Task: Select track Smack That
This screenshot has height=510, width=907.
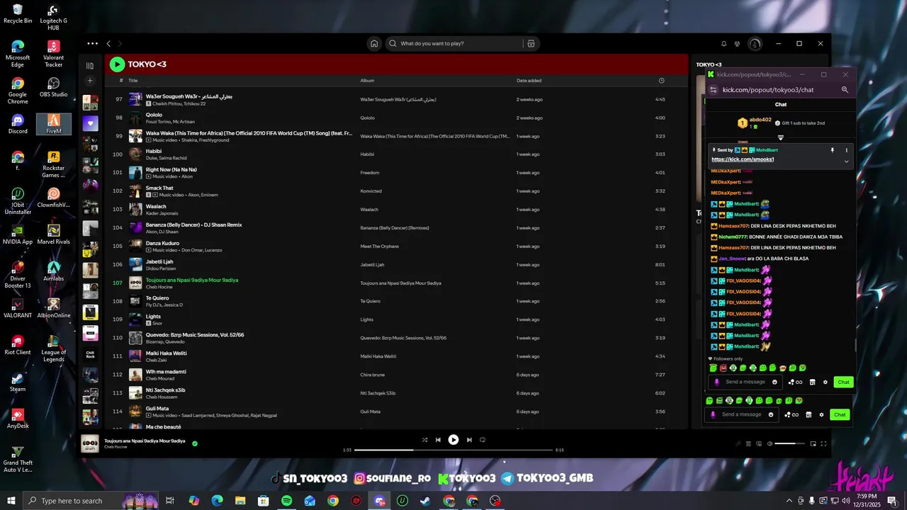Action: (397, 191)
